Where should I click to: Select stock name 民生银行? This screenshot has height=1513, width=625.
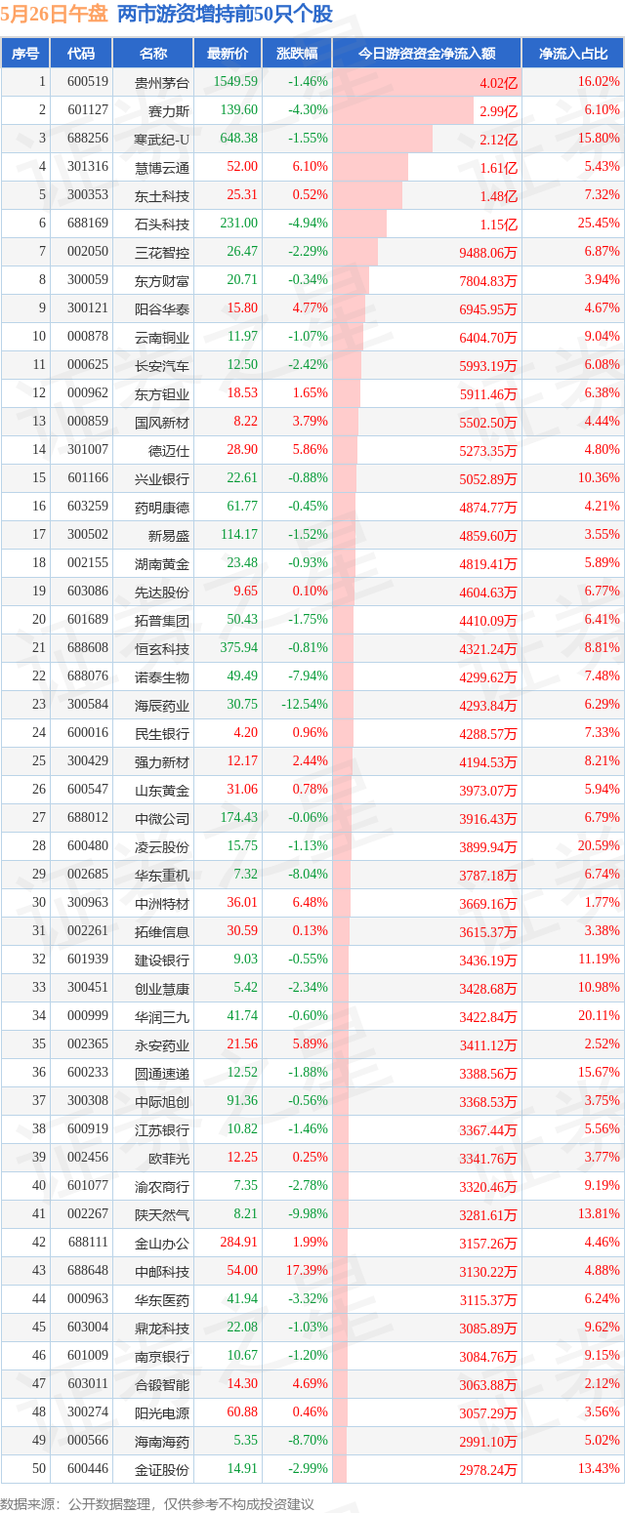(x=162, y=733)
